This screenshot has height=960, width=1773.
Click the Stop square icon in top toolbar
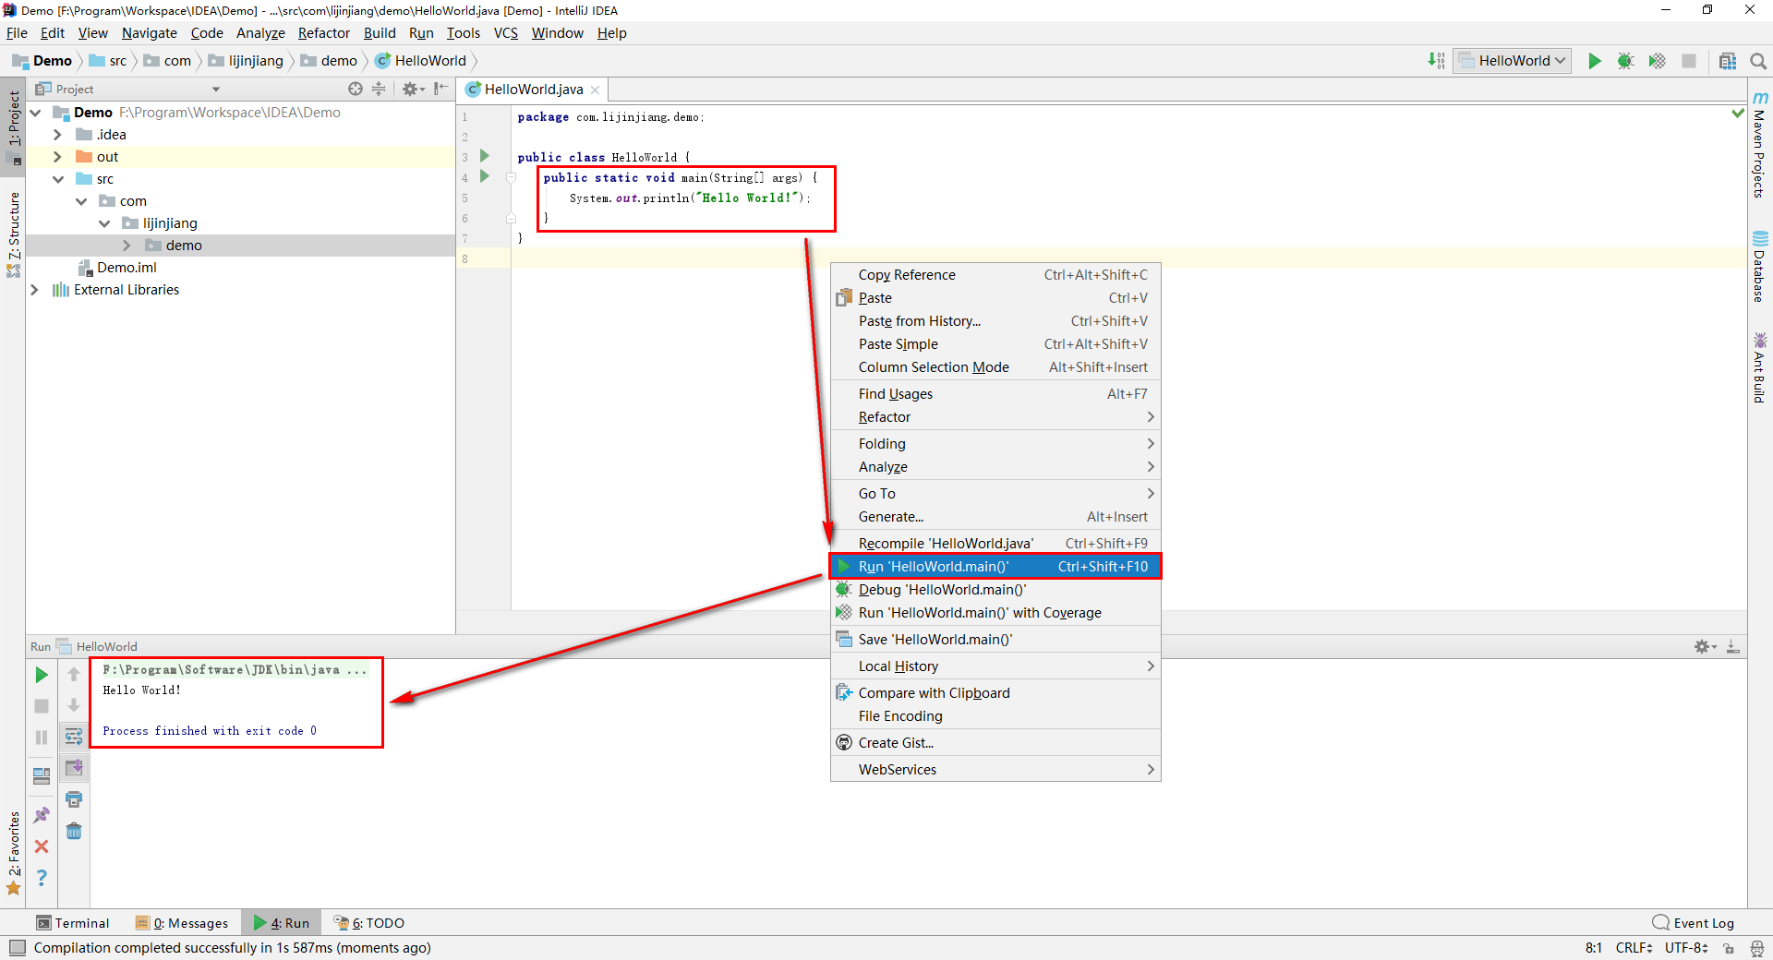click(1689, 61)
